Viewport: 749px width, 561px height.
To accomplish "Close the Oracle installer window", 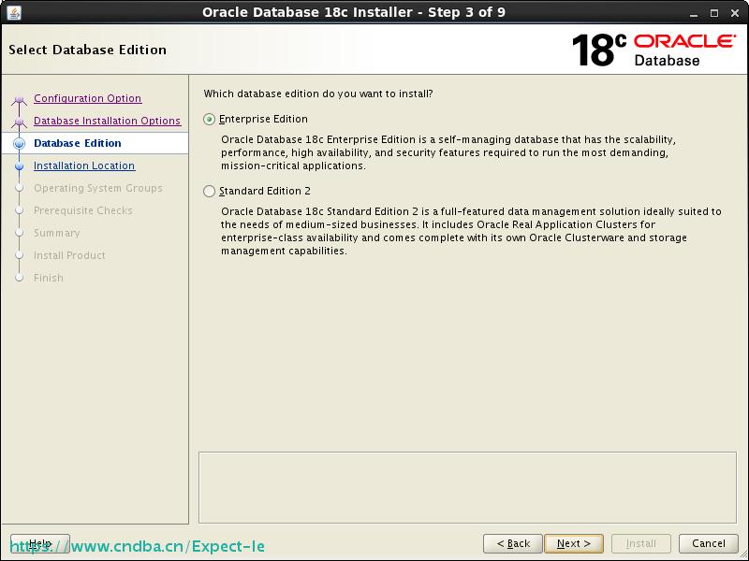I will click(735, 13).
